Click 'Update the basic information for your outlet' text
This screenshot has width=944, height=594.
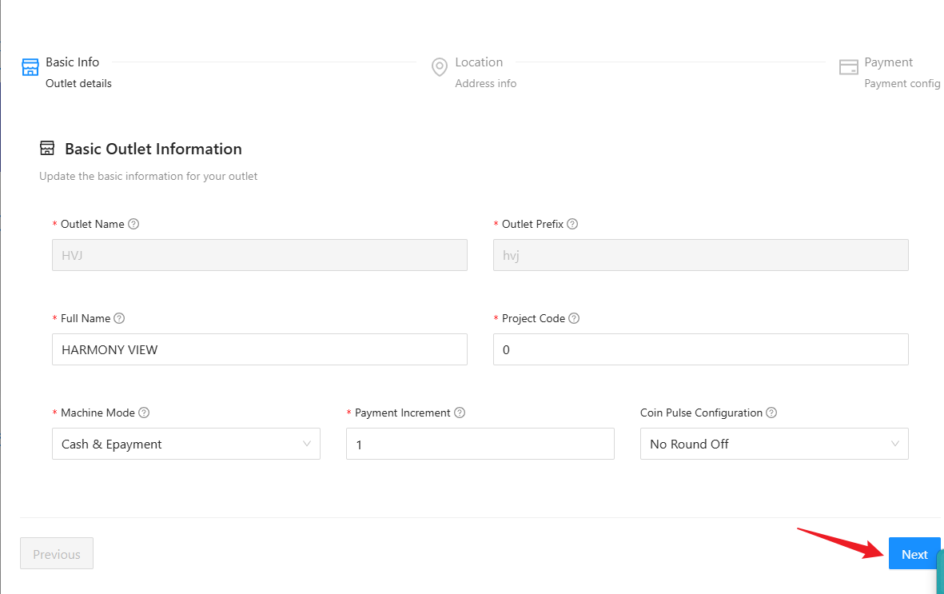coord(148,177)
